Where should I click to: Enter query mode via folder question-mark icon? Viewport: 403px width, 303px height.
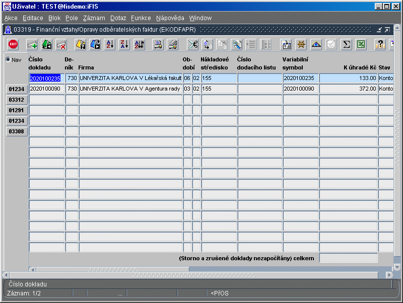click(x=81, y=44)
